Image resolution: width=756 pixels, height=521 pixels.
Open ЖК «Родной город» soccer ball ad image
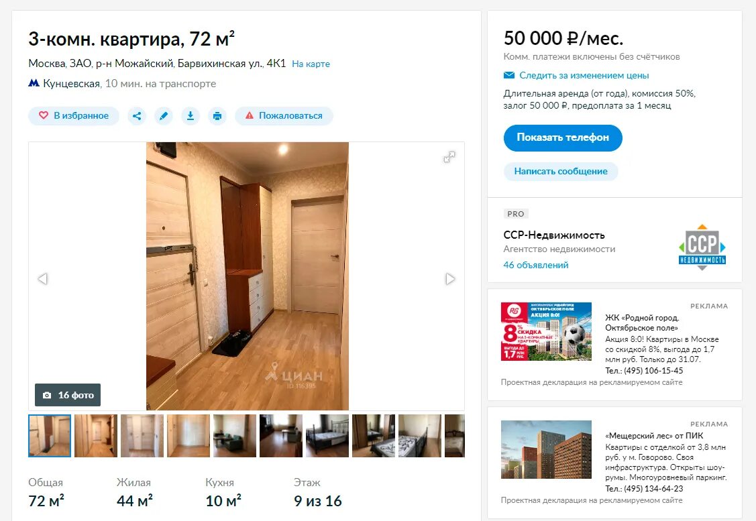[x=546, y=332]
